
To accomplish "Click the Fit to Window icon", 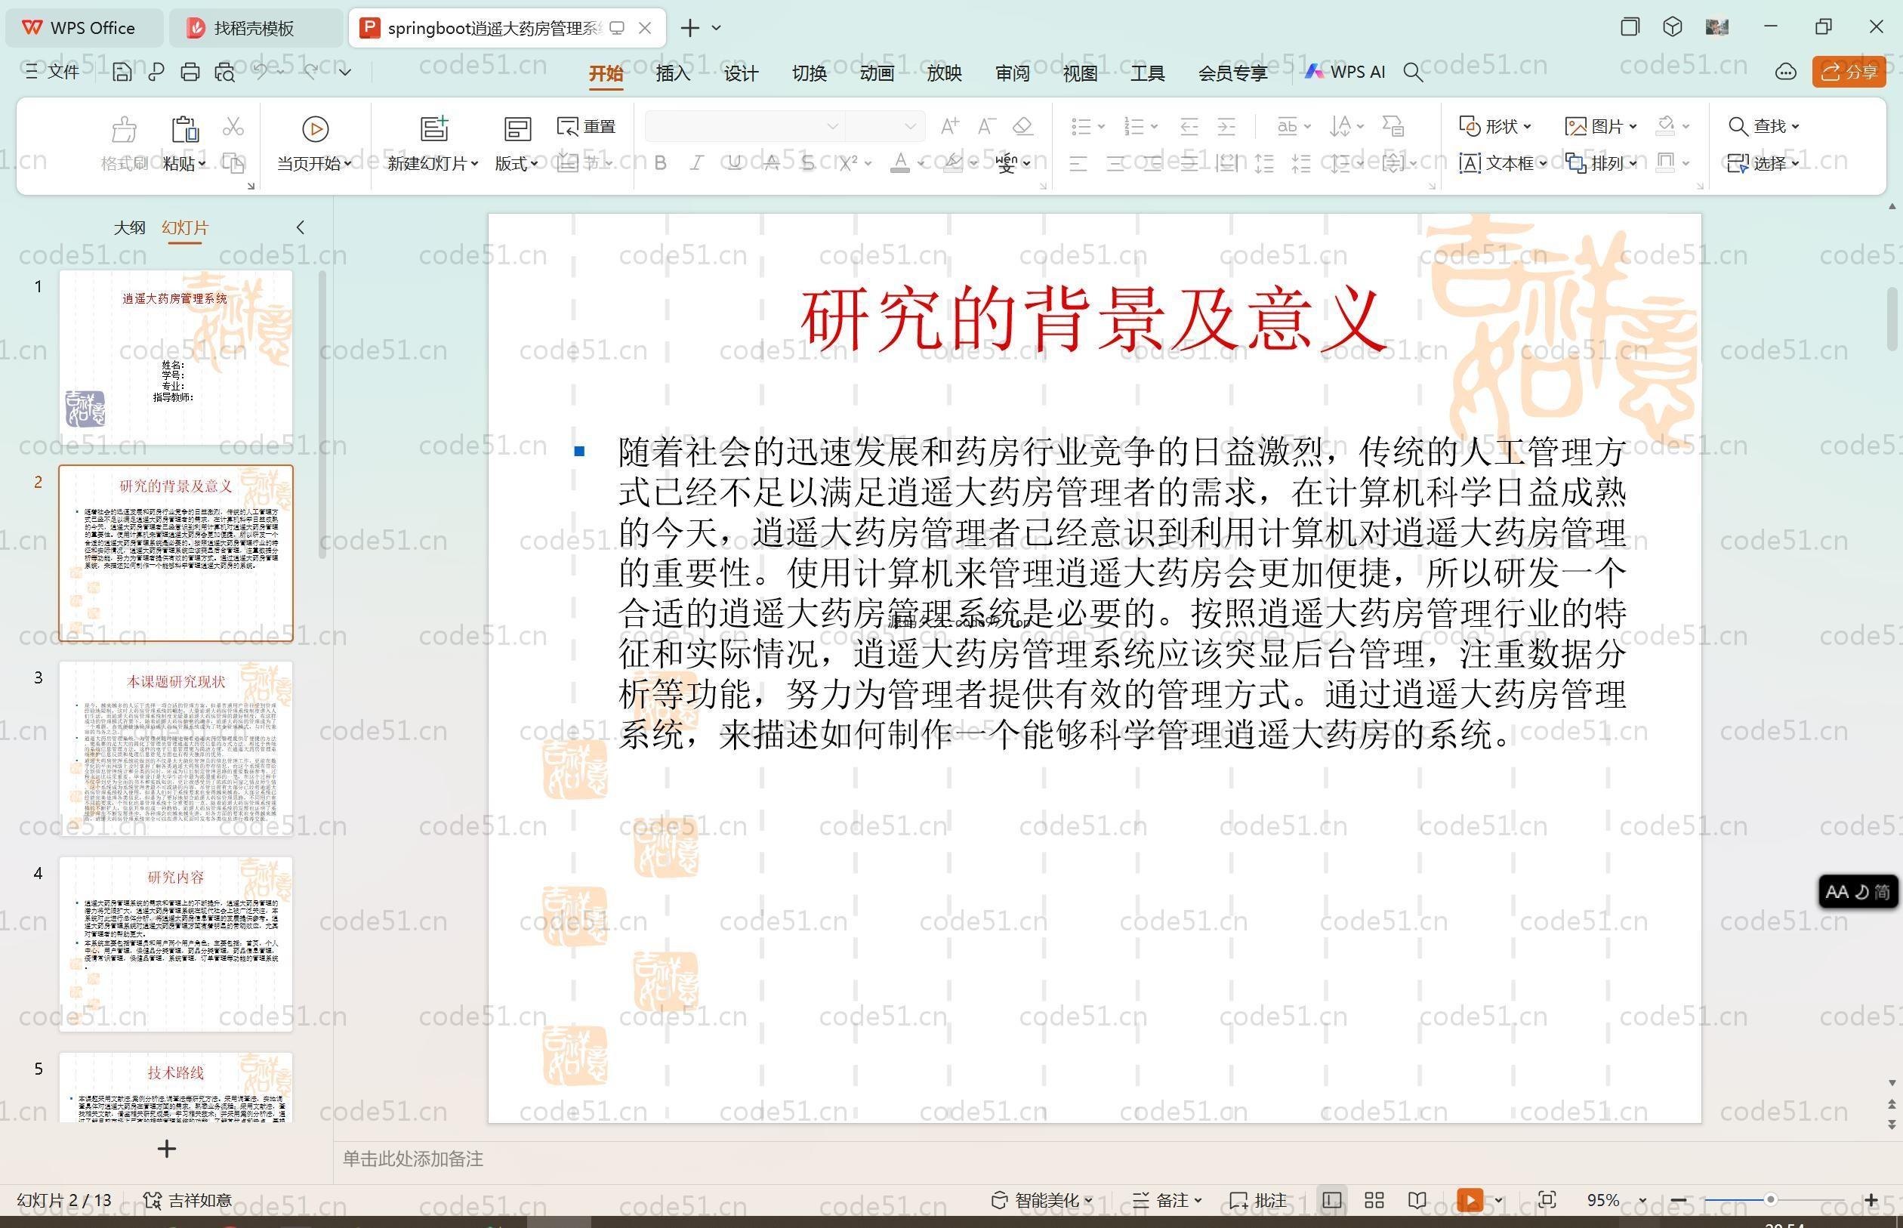I will (x=1547, y=1200).
